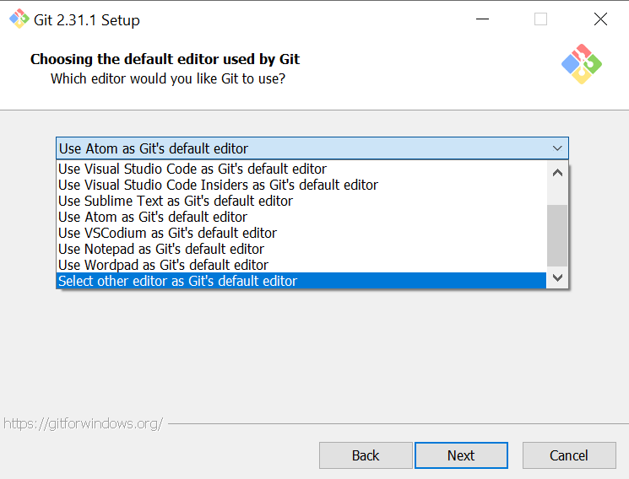This screenshot has width=629, height=479.
Task: Click the Git logo in title bar
Action: click(x=18, y=19)
